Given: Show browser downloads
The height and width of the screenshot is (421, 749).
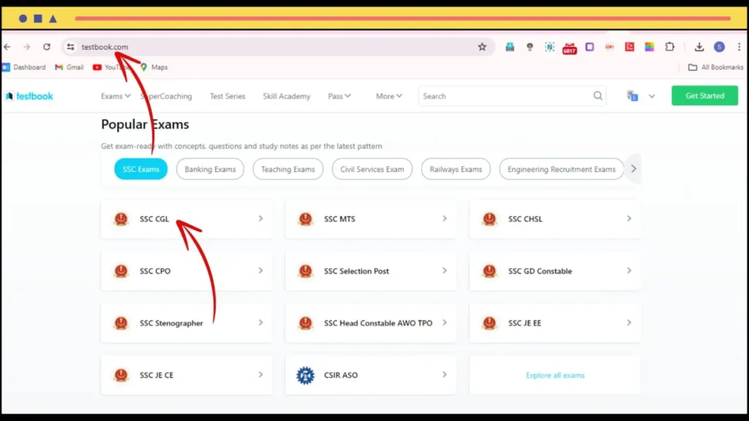Looking at the screenshot, I should click(x=699, y=47).
